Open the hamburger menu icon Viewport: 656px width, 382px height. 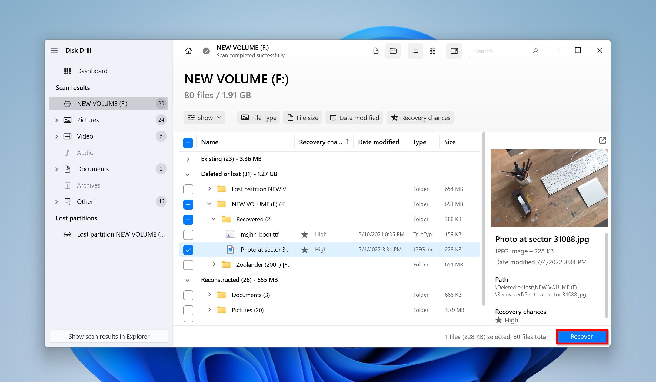(x=54, y=51)
